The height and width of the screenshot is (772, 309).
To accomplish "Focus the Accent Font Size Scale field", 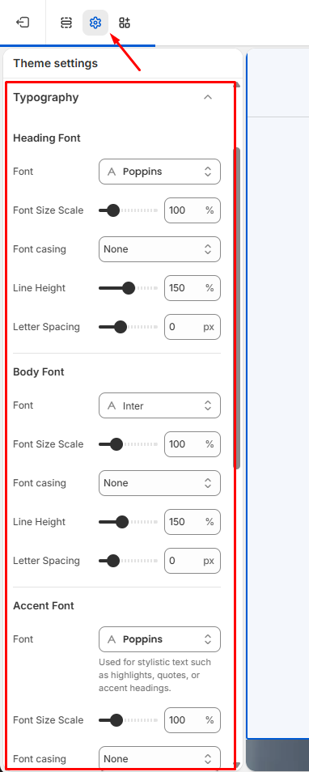I will 193,720.
